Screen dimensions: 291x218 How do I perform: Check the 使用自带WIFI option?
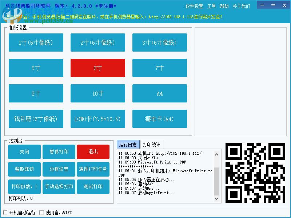(42, 212)
